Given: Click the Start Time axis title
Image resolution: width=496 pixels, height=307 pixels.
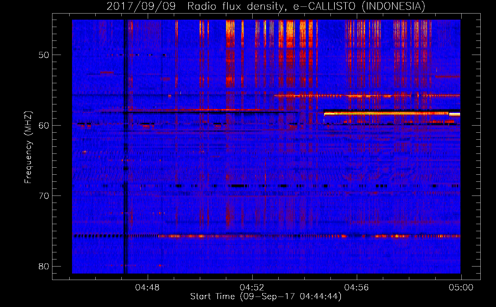Looking at the screenshot, I should (266, 297).
